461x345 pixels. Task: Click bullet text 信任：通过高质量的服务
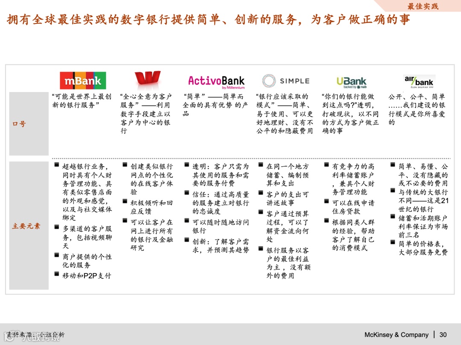(221, 203)
